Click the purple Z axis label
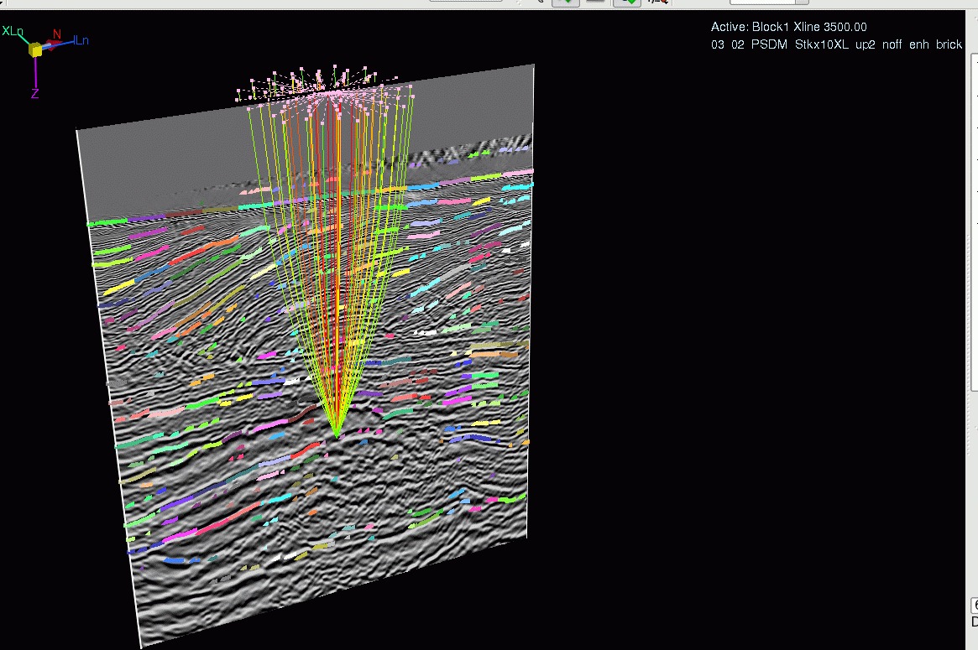Viewport: 978px width, 650px height. (35, 93)
